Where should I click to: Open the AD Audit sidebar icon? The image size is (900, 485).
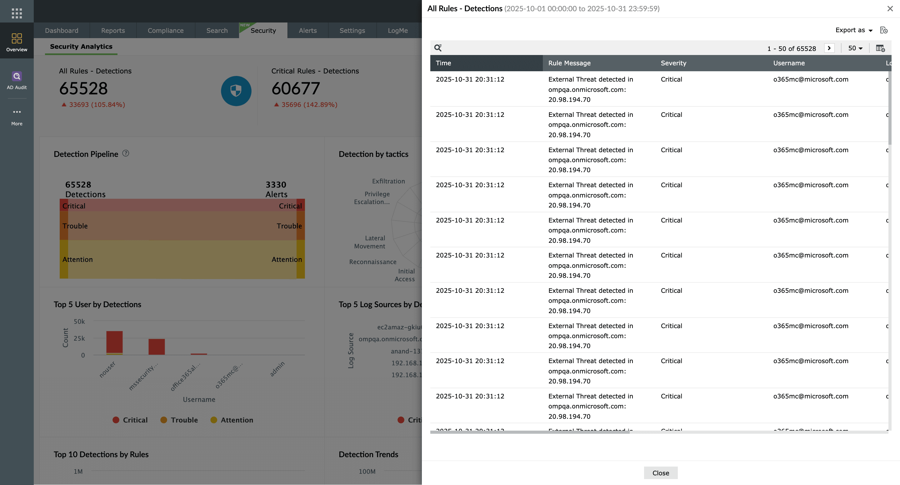tap(17, 79)
